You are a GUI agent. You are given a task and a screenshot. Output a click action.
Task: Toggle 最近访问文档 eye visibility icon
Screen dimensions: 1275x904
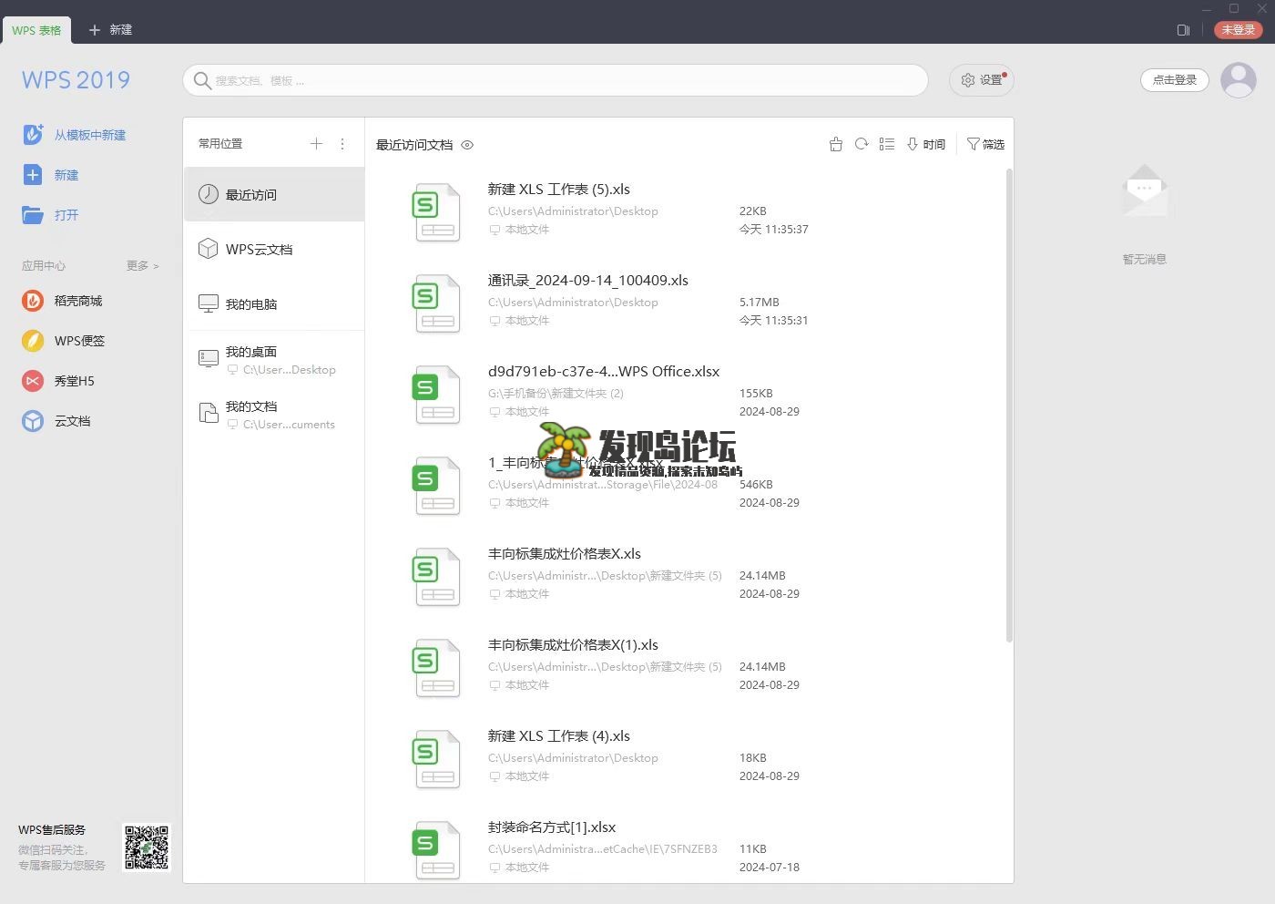[x=467, y=145]
